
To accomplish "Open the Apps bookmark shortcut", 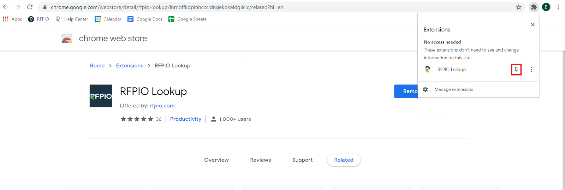I will [x=12, y=19].
